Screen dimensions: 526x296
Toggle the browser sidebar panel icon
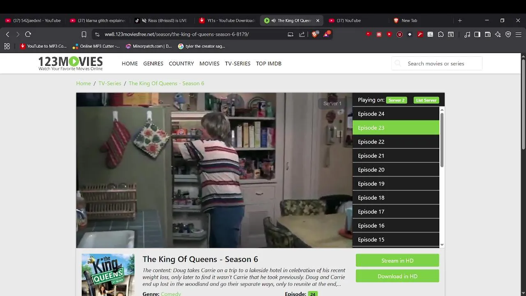(x=477, y=35)
